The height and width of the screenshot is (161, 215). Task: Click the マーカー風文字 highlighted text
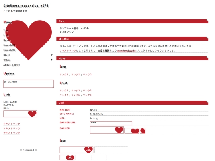[126, 50]
